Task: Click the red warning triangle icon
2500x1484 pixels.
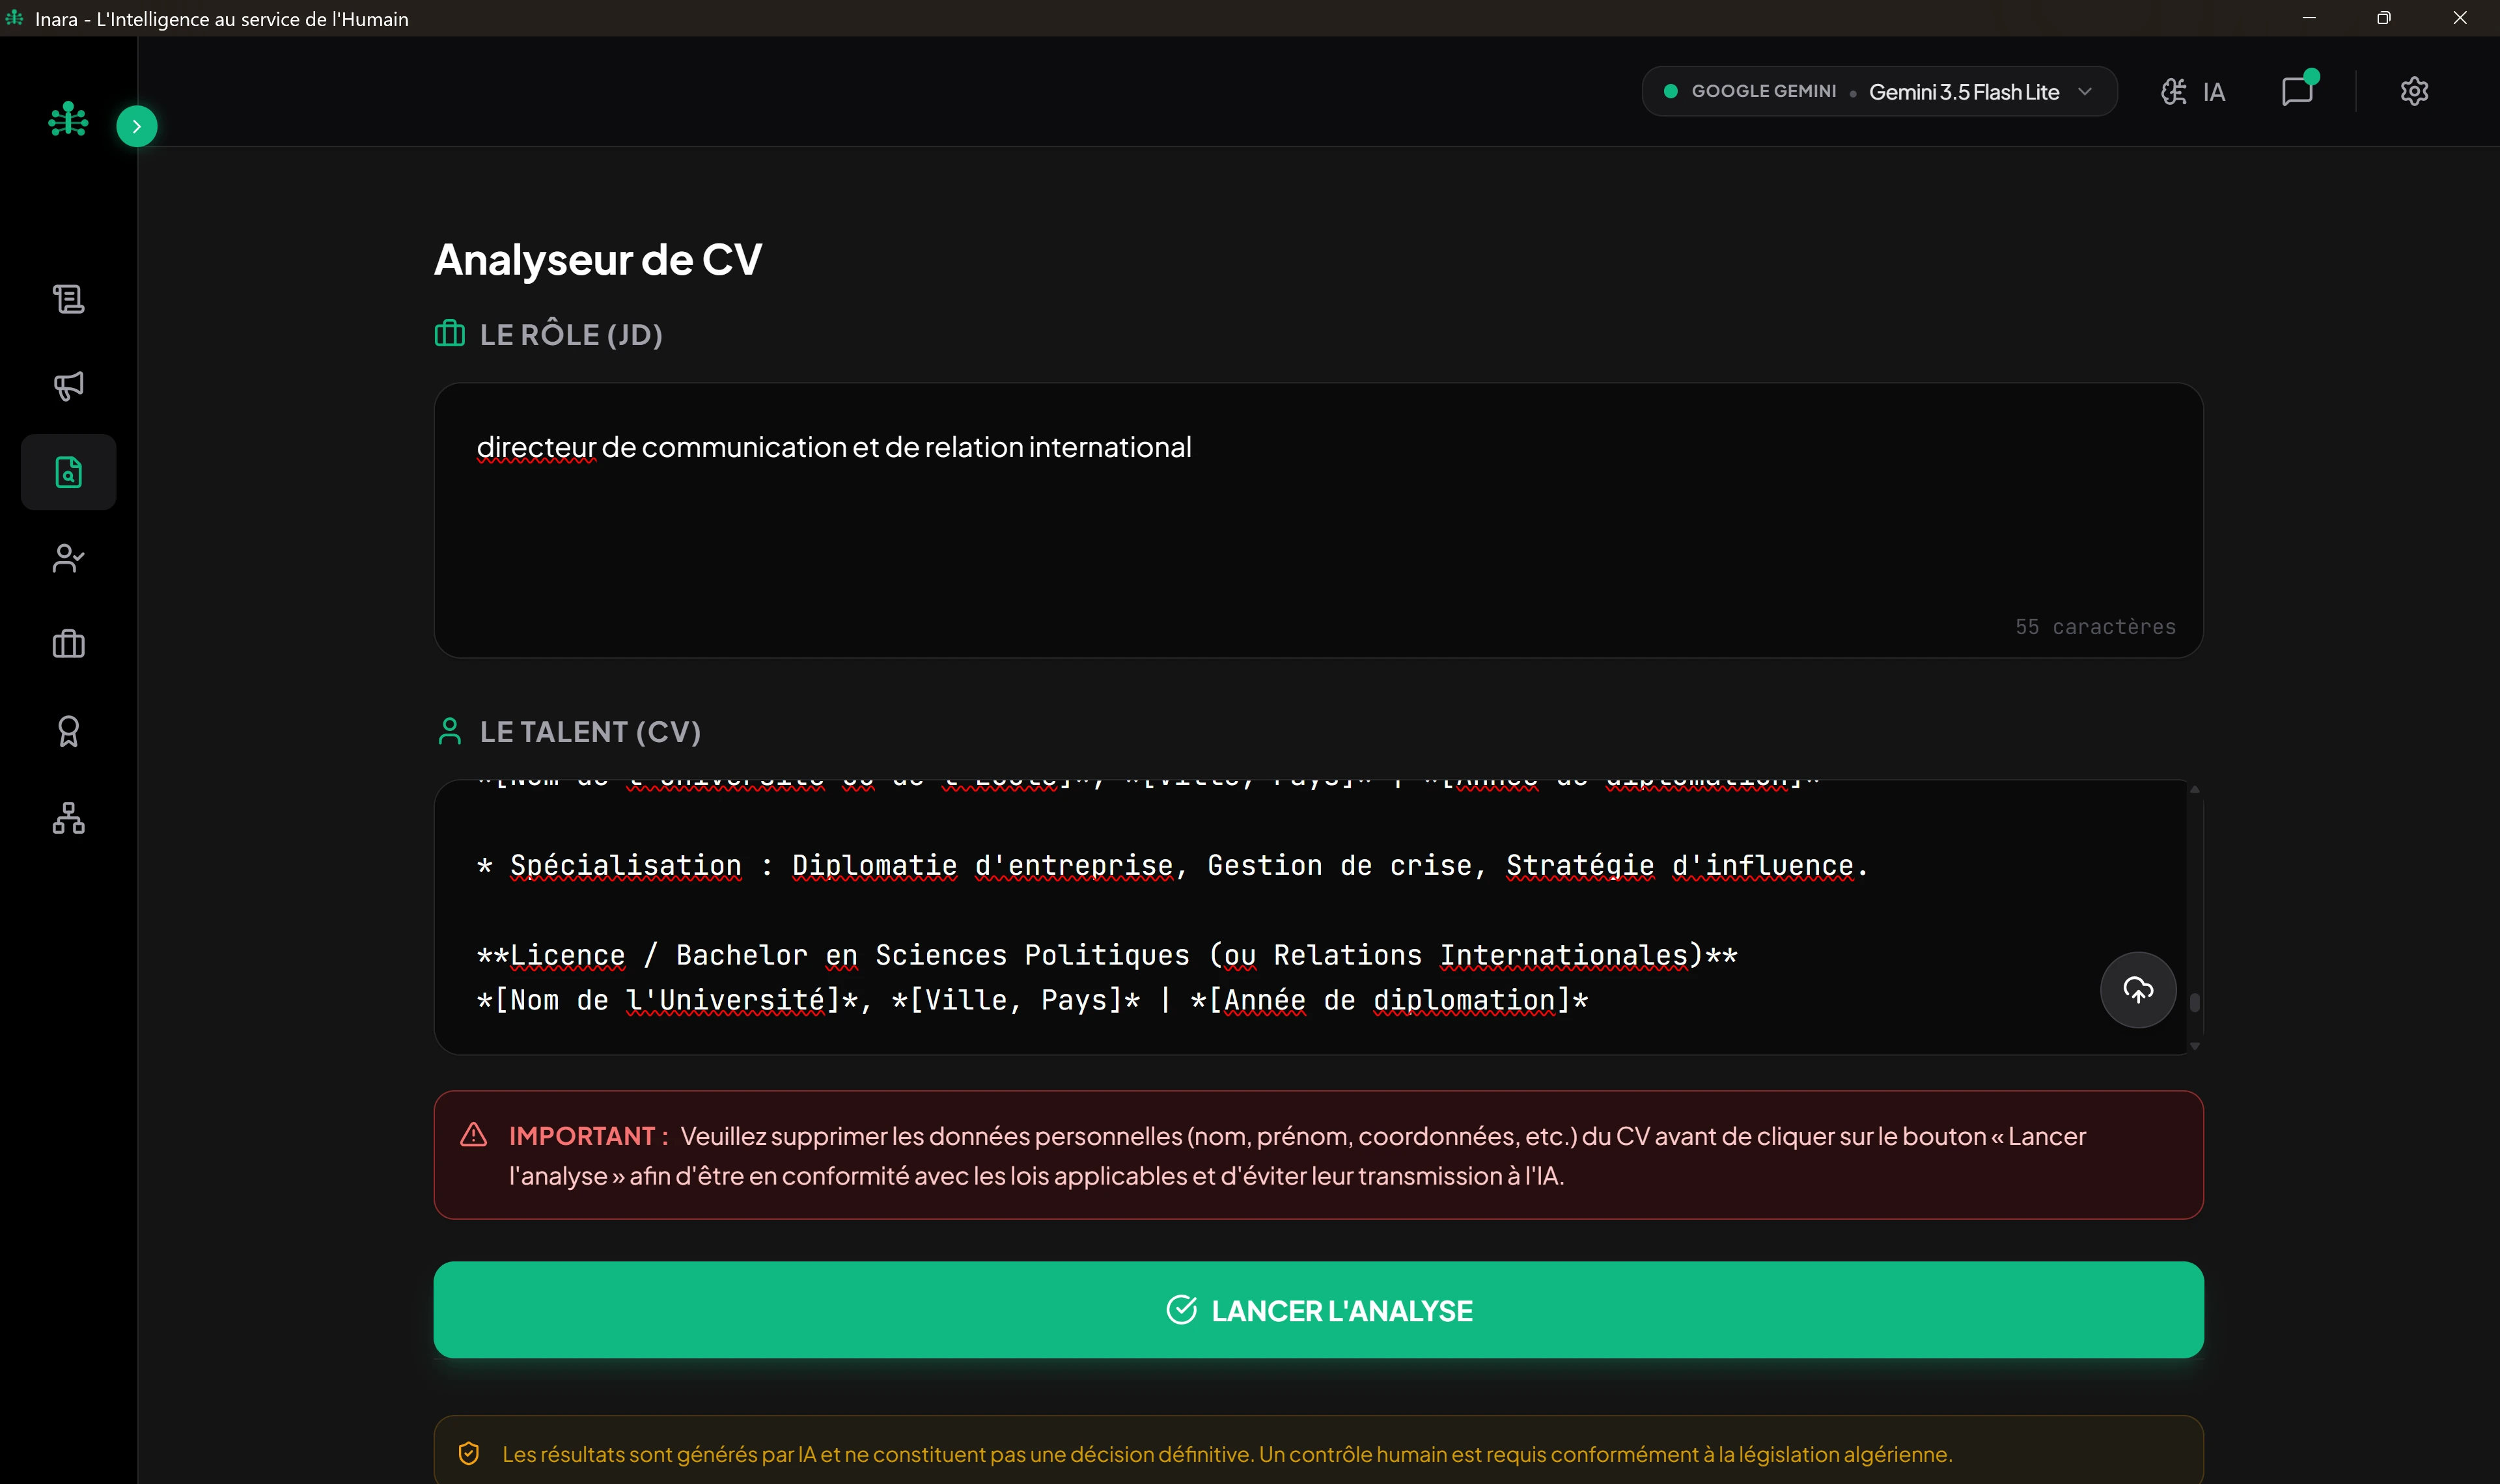Action: point(473,1135)
